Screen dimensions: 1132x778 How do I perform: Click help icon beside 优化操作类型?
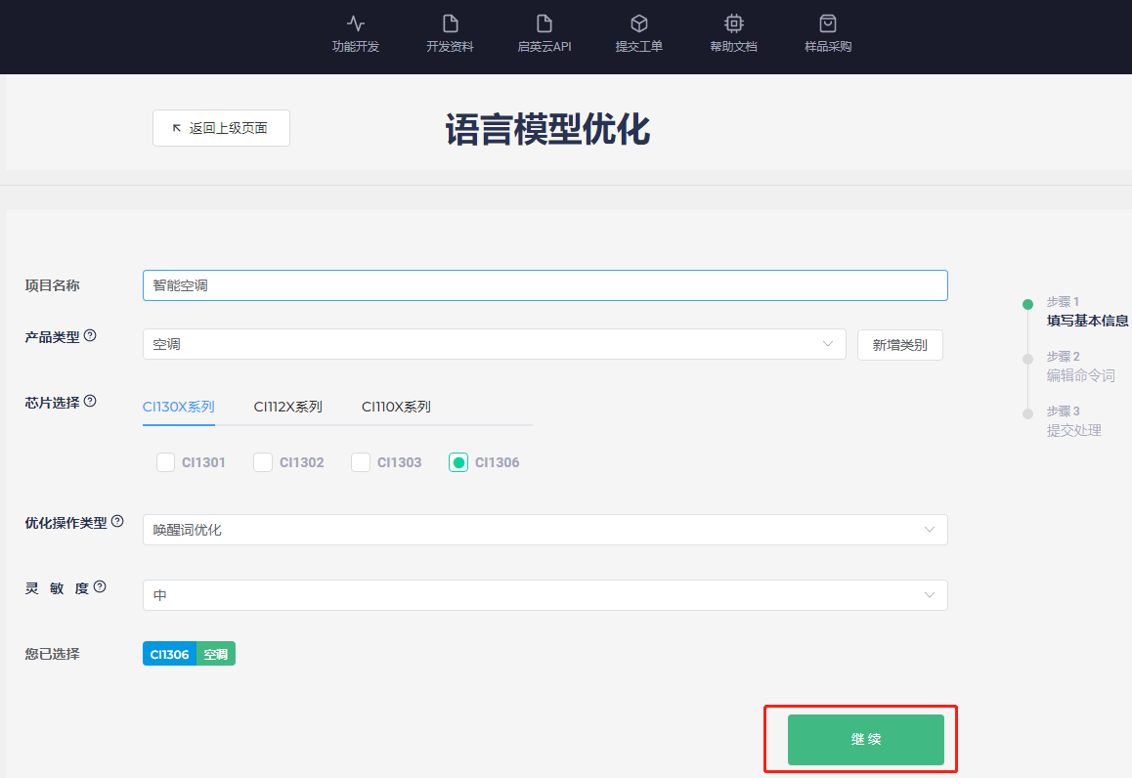(x=117, y=521)
